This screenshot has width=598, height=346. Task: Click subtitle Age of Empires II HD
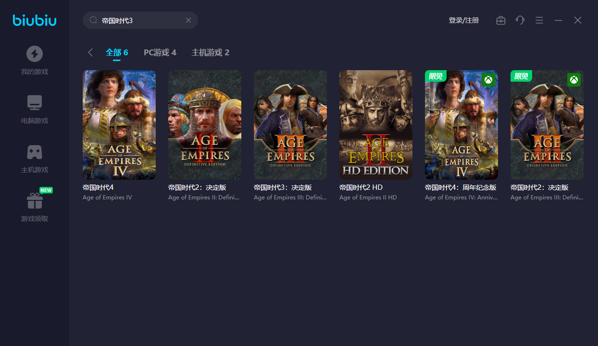click(x=368, y=198)
